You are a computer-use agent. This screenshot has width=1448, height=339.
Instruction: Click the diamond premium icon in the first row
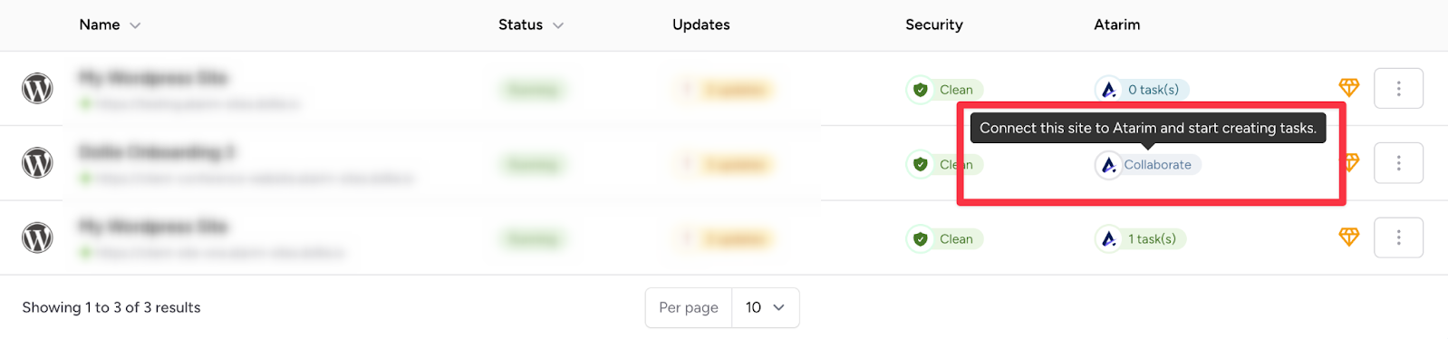click(x=1348, y=88)
